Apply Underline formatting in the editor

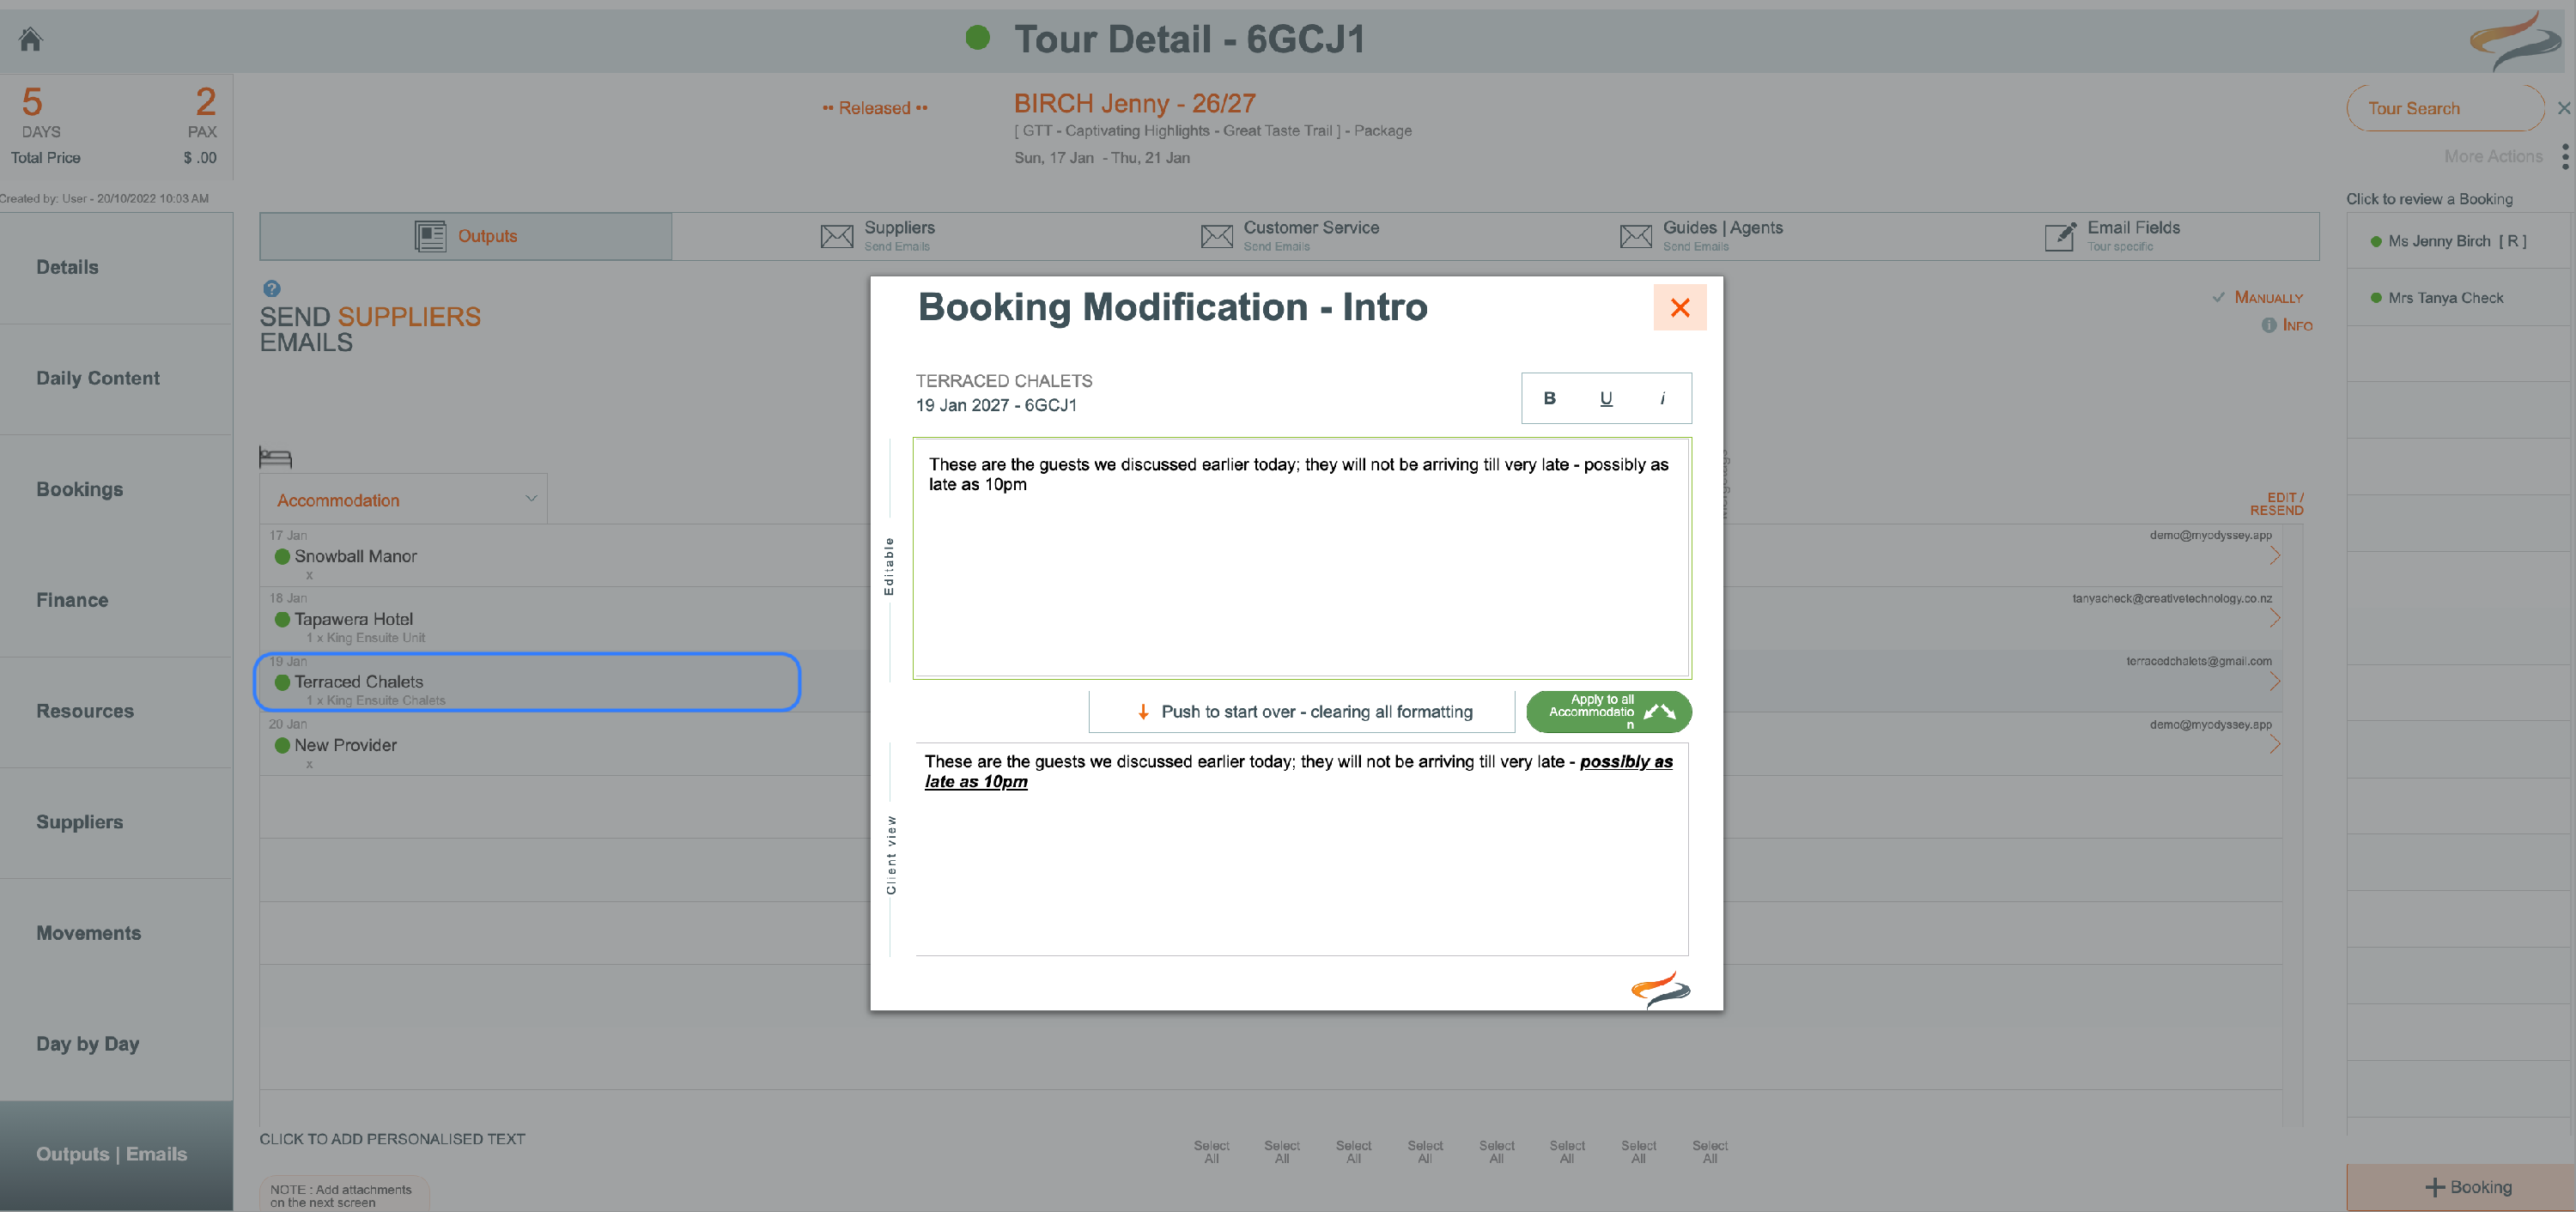[1606, 398]
